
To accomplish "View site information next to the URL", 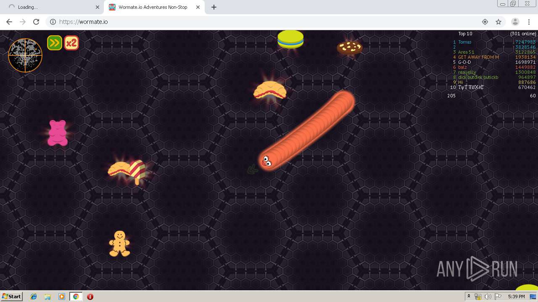I will (x=53, y=22).
